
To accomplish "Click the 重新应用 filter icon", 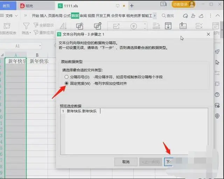I will pos(36,33).
